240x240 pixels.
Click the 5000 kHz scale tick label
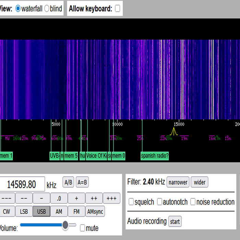(x=56, y=124)
